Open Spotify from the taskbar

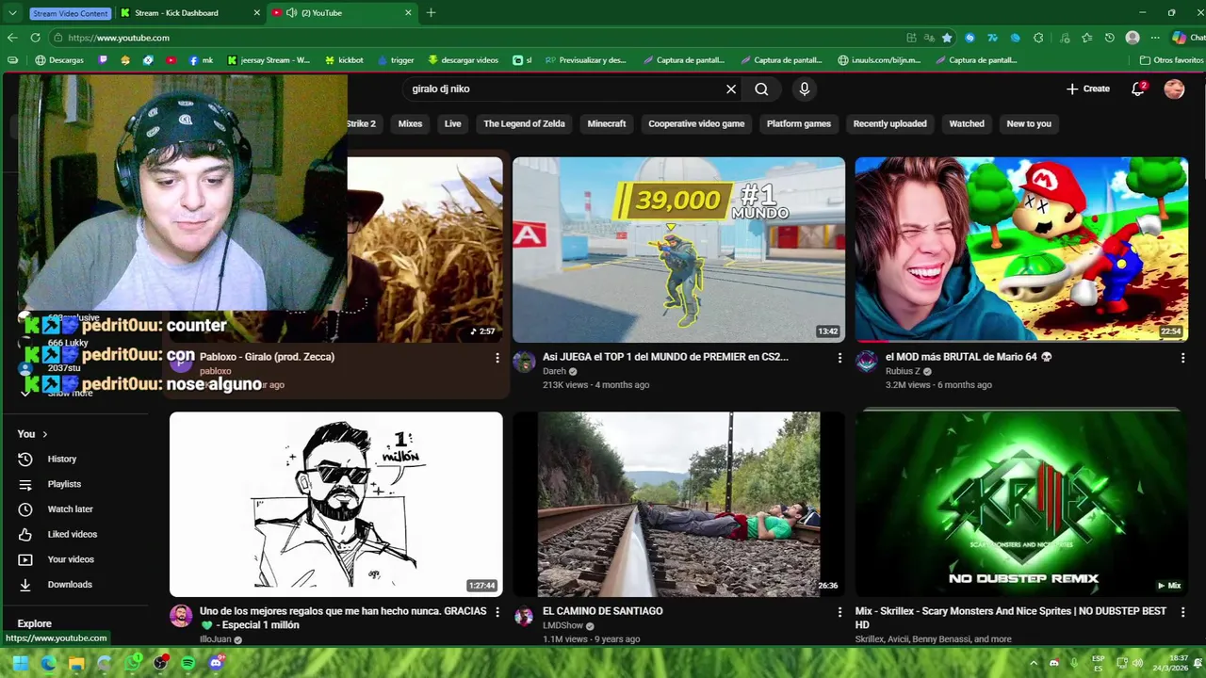187,663
